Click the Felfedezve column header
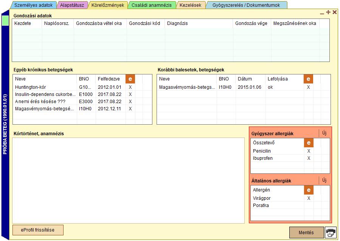 pyautogui.click(x=109, y=79)
